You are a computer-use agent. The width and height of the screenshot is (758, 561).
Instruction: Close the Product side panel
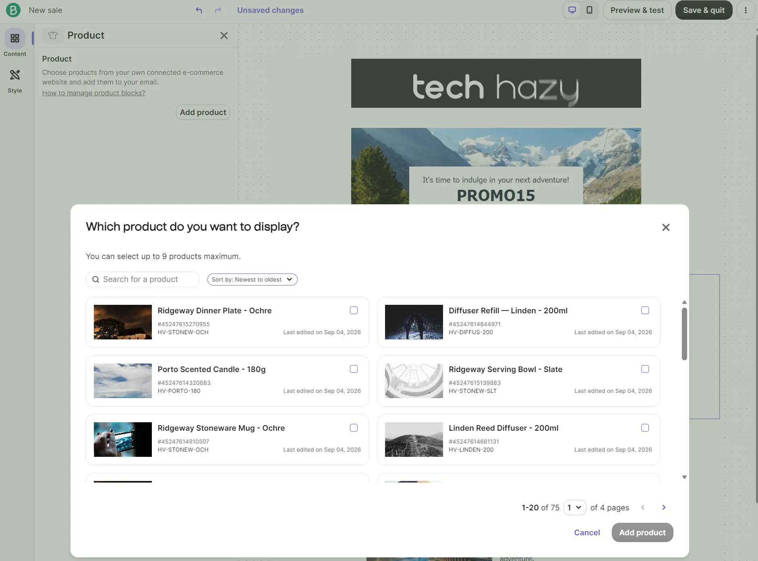pyautogui.click(x=224, y=35)
